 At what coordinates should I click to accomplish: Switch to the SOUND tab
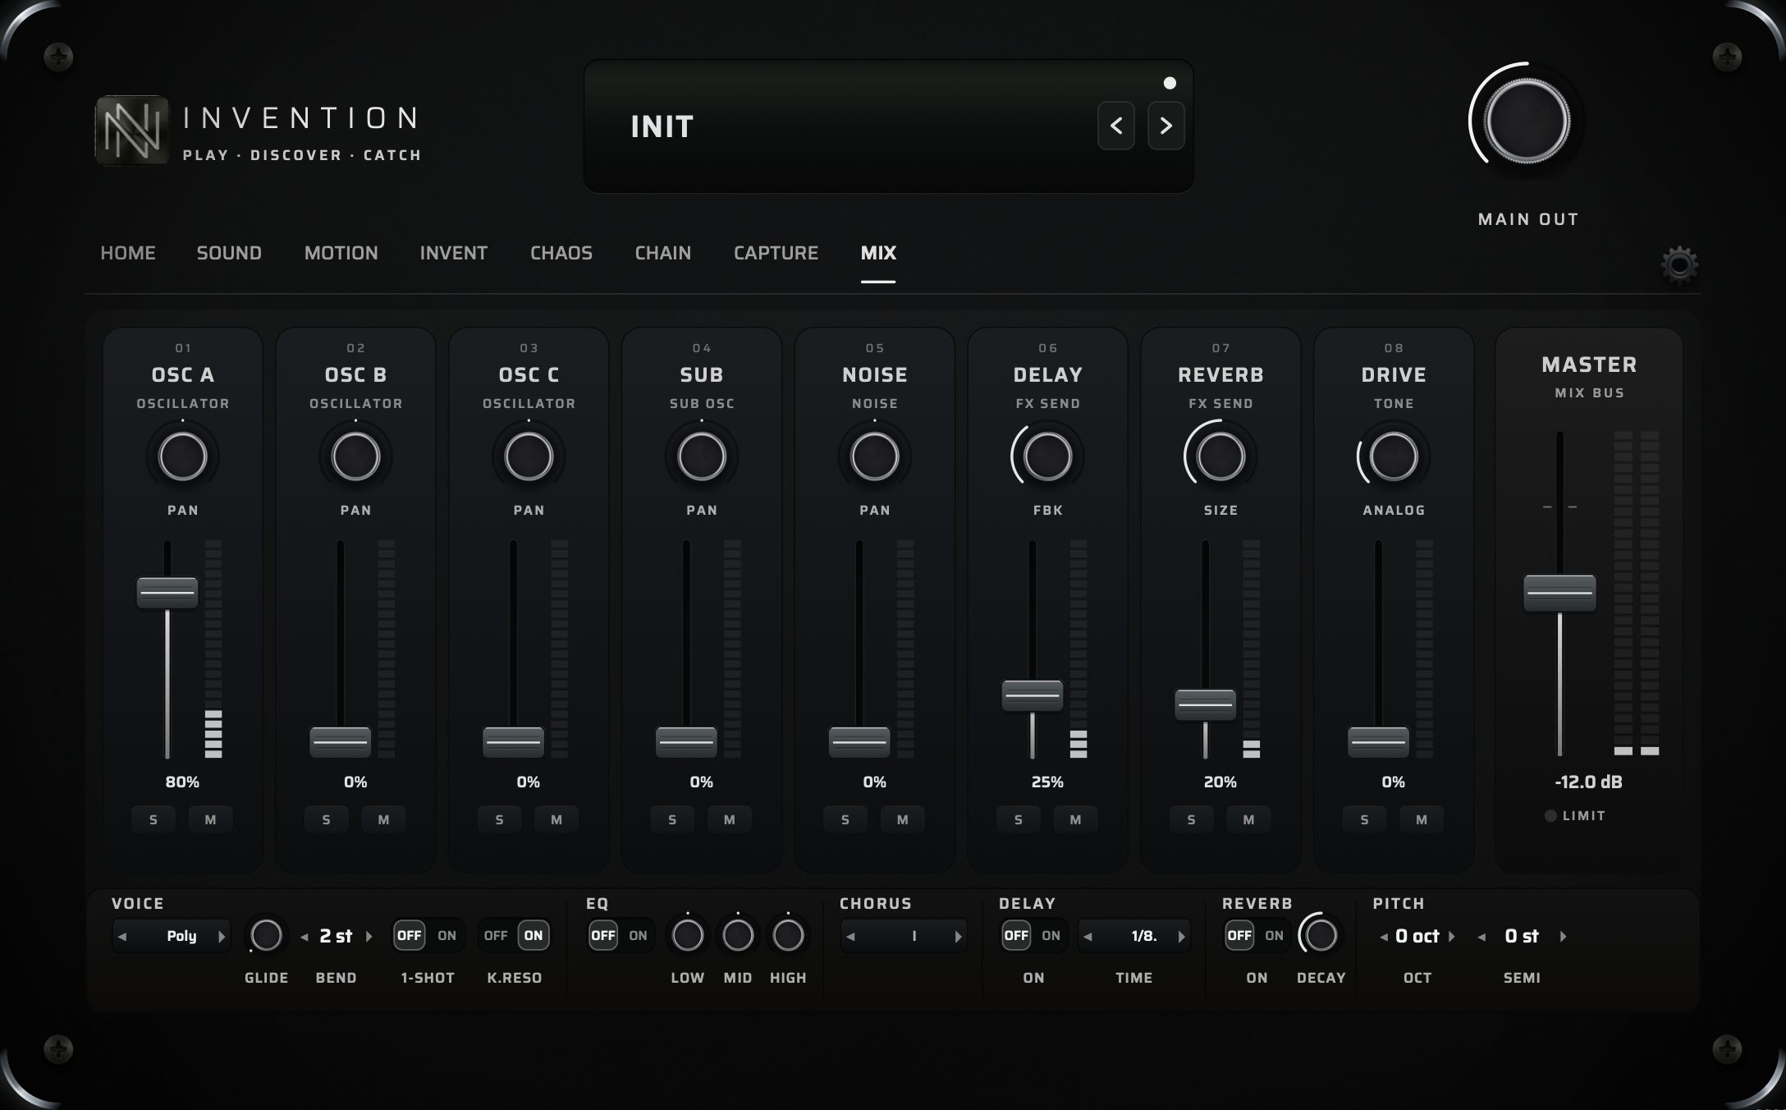(x=229, y=253)
